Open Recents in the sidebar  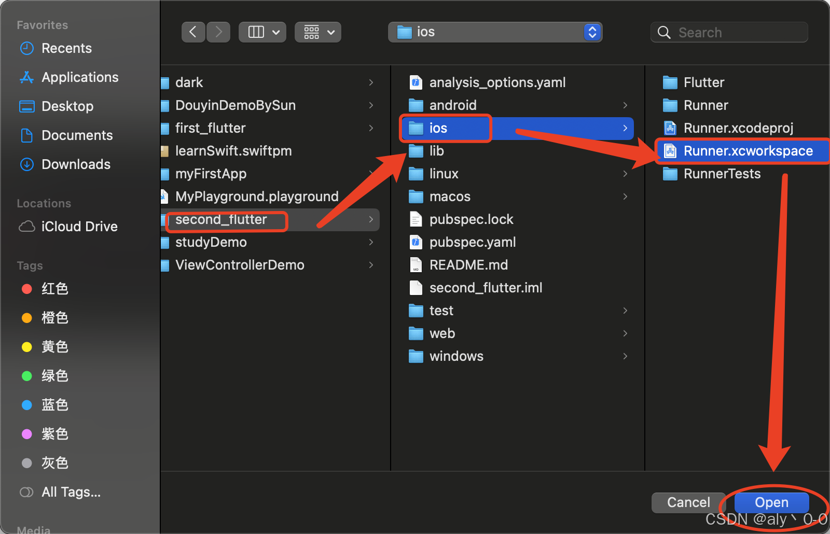[66, 48]
